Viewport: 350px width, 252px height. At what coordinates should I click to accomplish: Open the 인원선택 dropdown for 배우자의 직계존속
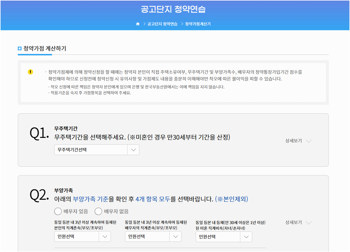153,236
